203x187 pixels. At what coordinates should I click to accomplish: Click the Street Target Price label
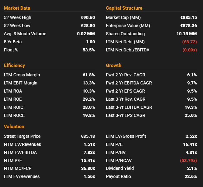(22, 136)
